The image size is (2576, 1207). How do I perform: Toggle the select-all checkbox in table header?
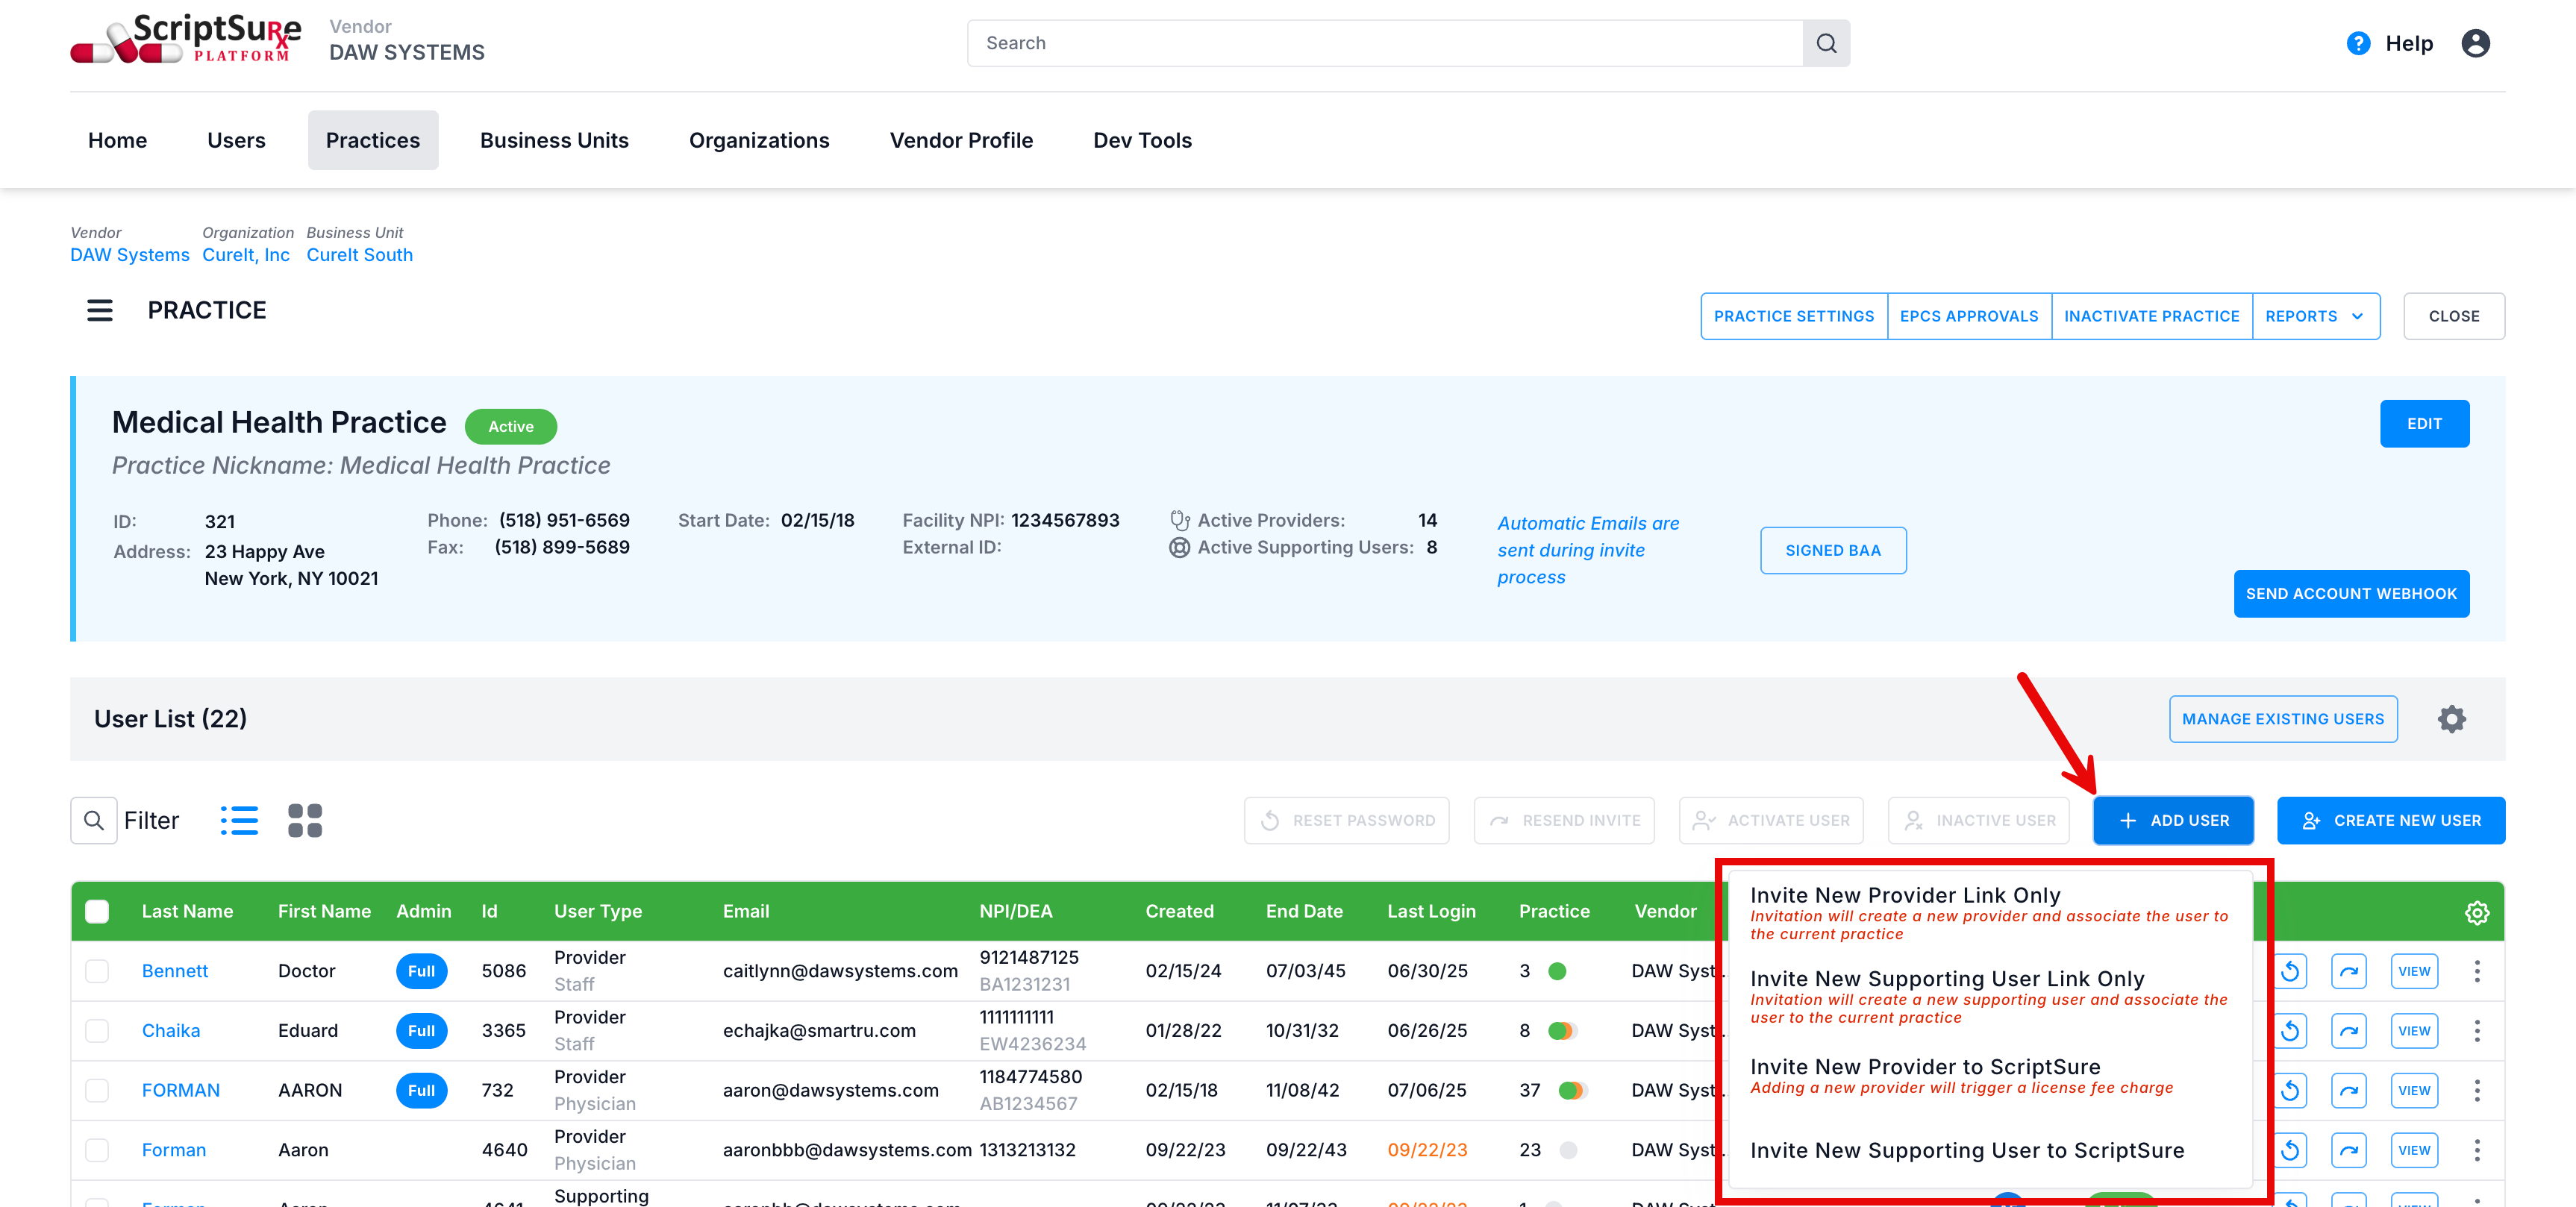[97, 911]
